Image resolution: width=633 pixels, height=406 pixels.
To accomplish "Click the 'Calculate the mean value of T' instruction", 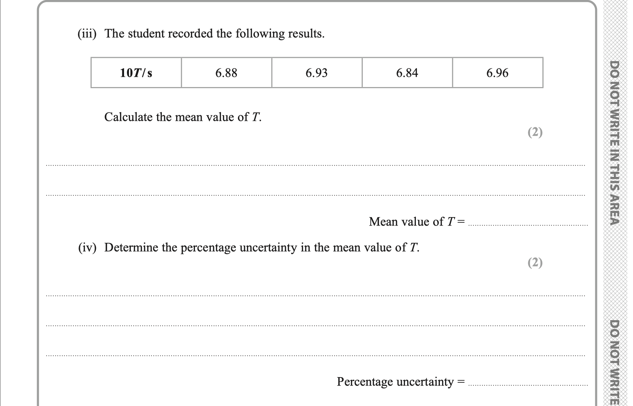I will pos(183,117).
